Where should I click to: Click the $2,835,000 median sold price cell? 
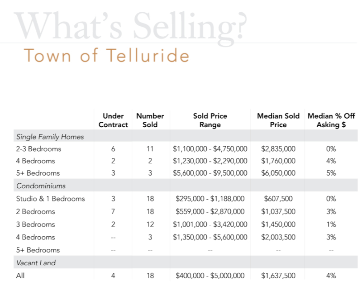click(x=278, y=149)
